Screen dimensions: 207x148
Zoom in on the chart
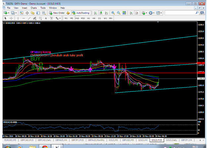click(113, 13)
